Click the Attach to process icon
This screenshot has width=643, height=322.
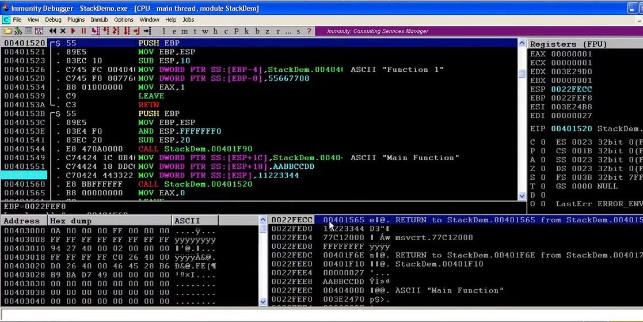[18, 31]
